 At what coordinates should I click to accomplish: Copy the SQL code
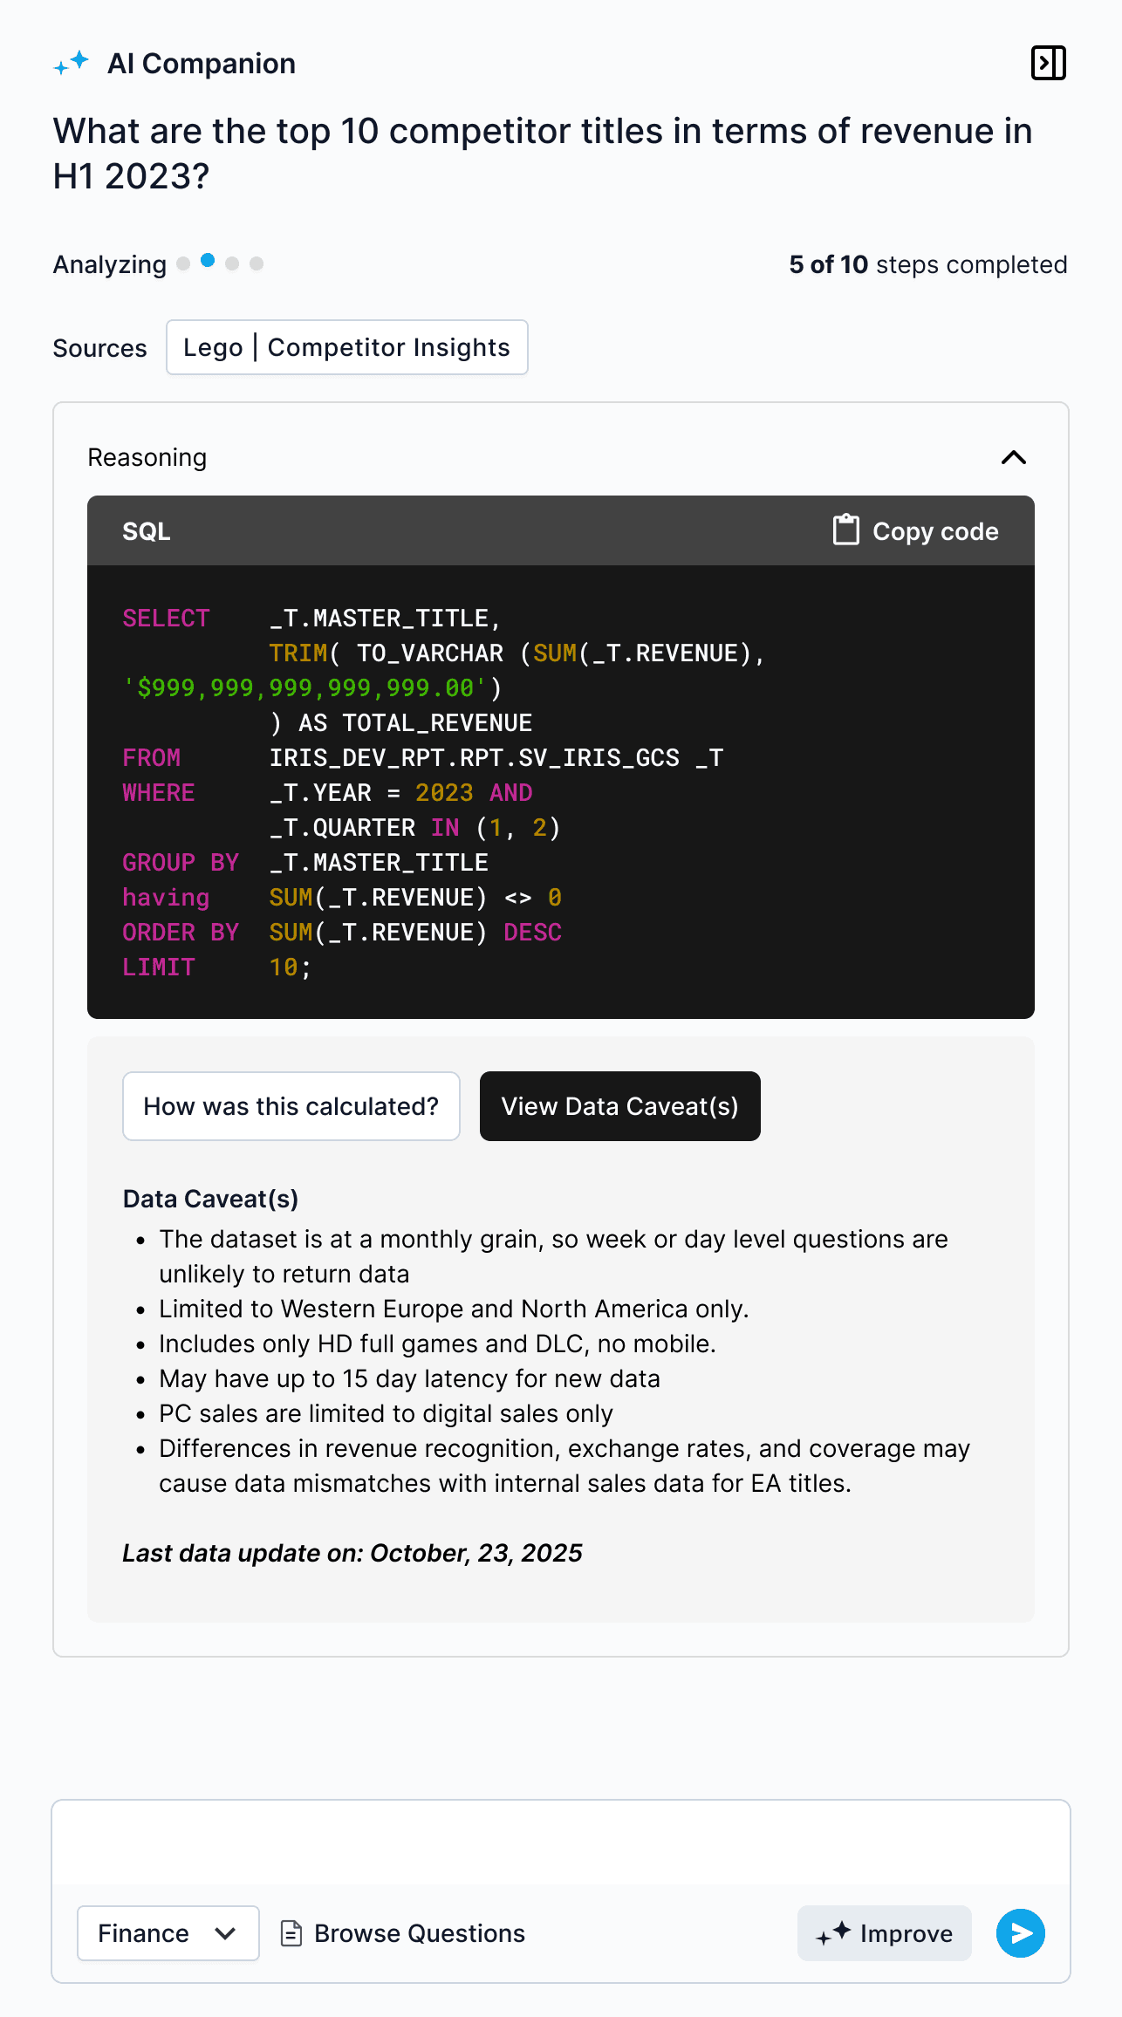pos(914,530)
